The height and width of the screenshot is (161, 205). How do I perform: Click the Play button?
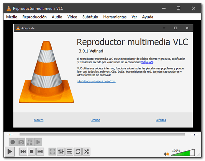tap(10, 151)
